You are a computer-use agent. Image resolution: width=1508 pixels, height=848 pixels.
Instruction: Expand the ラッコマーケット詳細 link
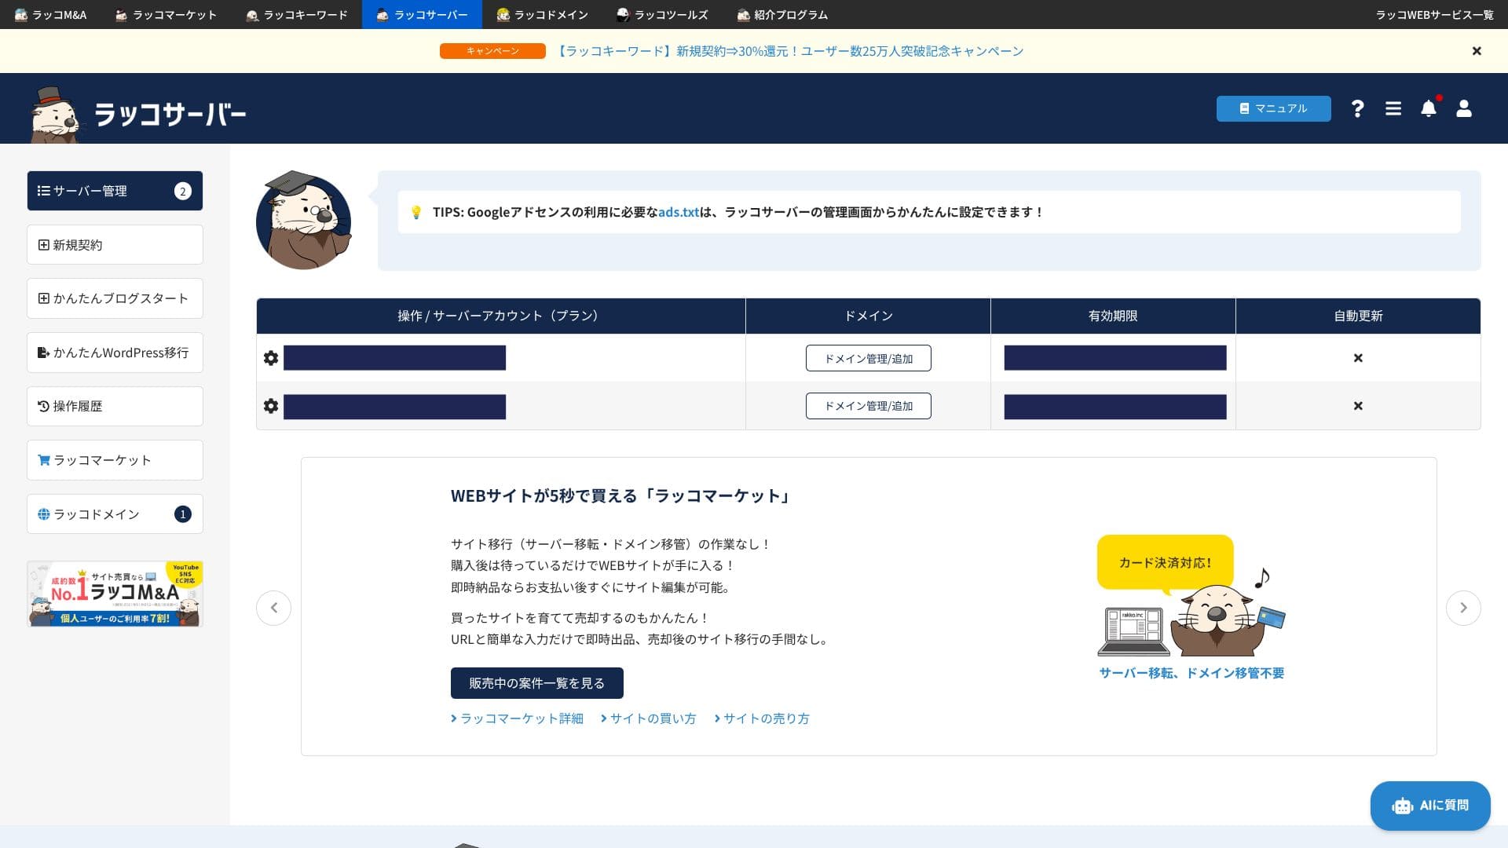pyautogui.click(x=518, y=718)
